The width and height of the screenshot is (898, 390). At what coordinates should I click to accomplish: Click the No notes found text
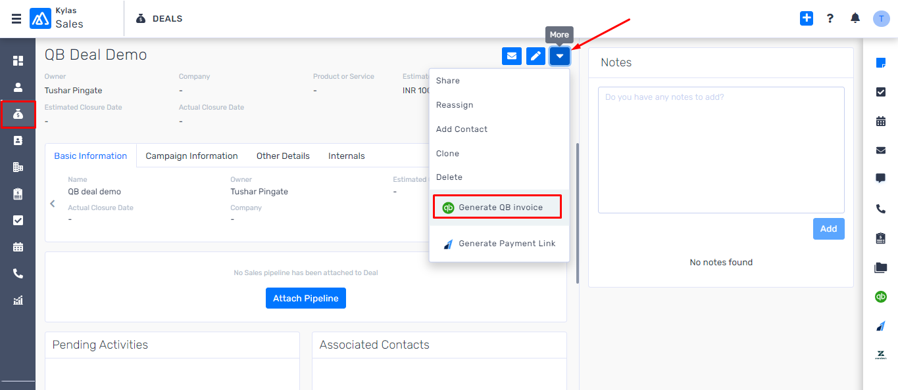point(721,262)
